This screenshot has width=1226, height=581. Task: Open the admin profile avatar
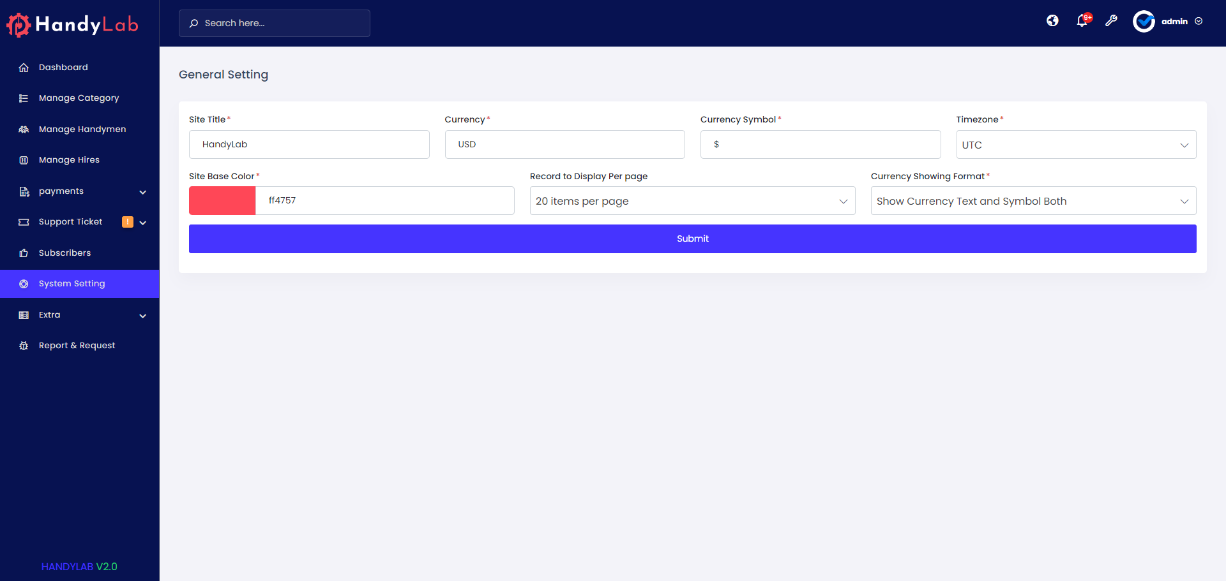1144,21
